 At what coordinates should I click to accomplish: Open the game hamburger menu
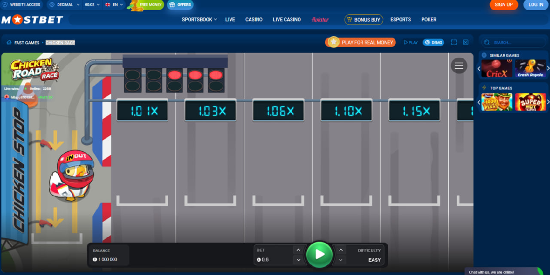pos(458,66)
